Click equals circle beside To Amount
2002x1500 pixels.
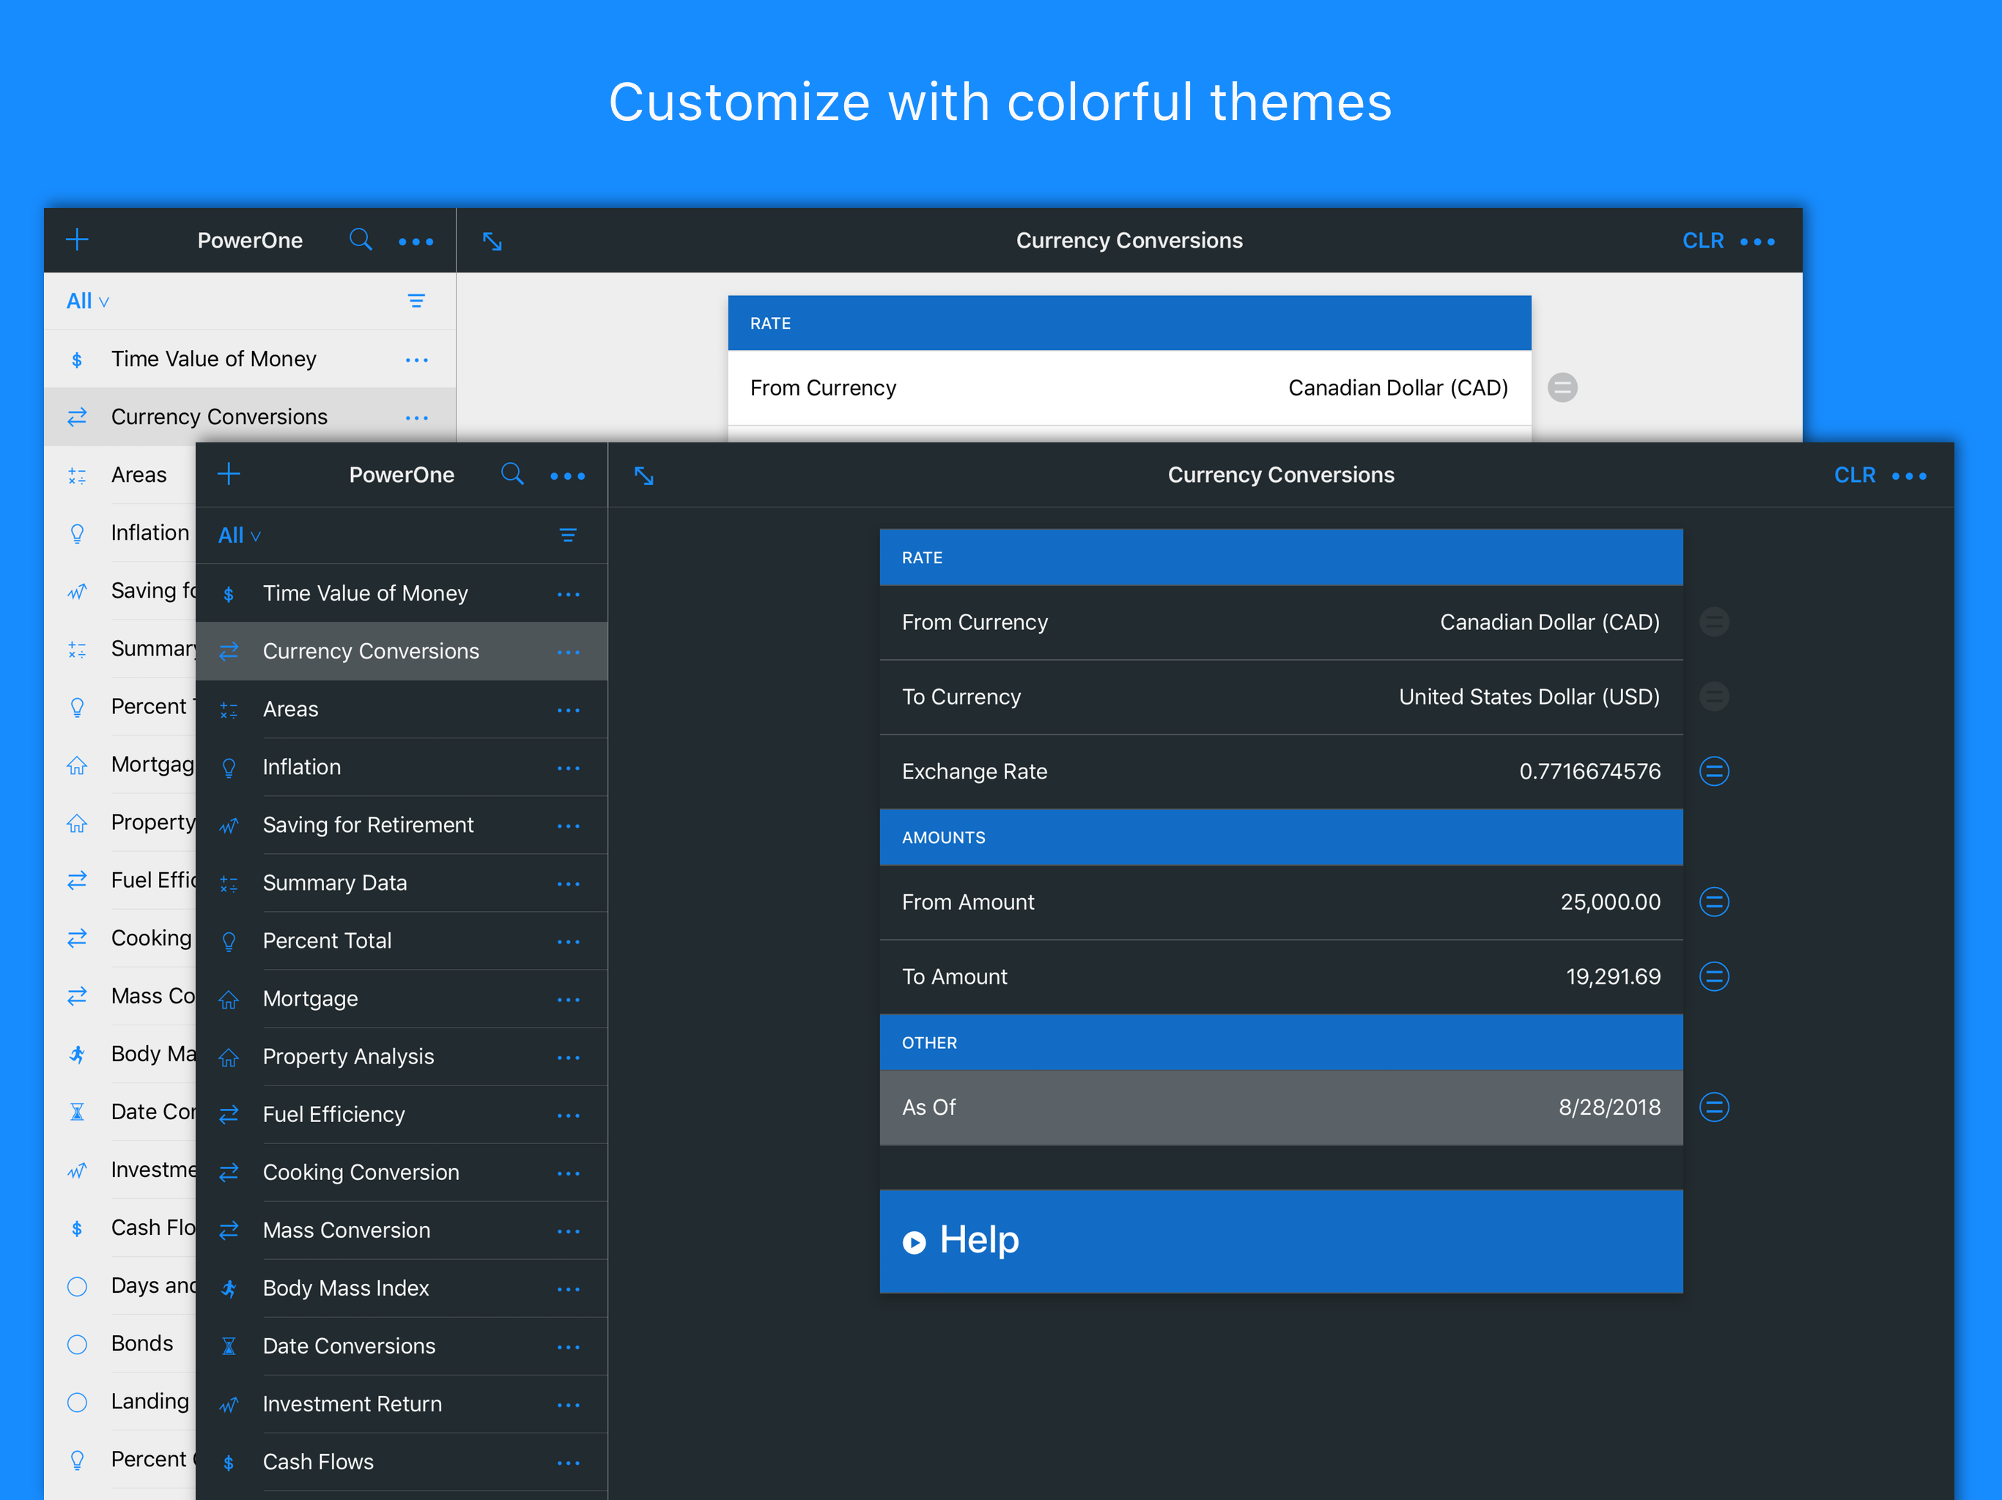click(x=1713, y=976)
